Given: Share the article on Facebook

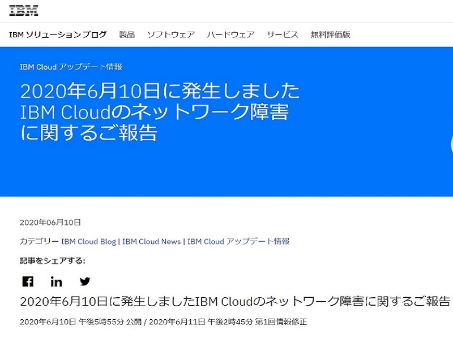Looking at the screenshot, I should (x=28, y=281).
